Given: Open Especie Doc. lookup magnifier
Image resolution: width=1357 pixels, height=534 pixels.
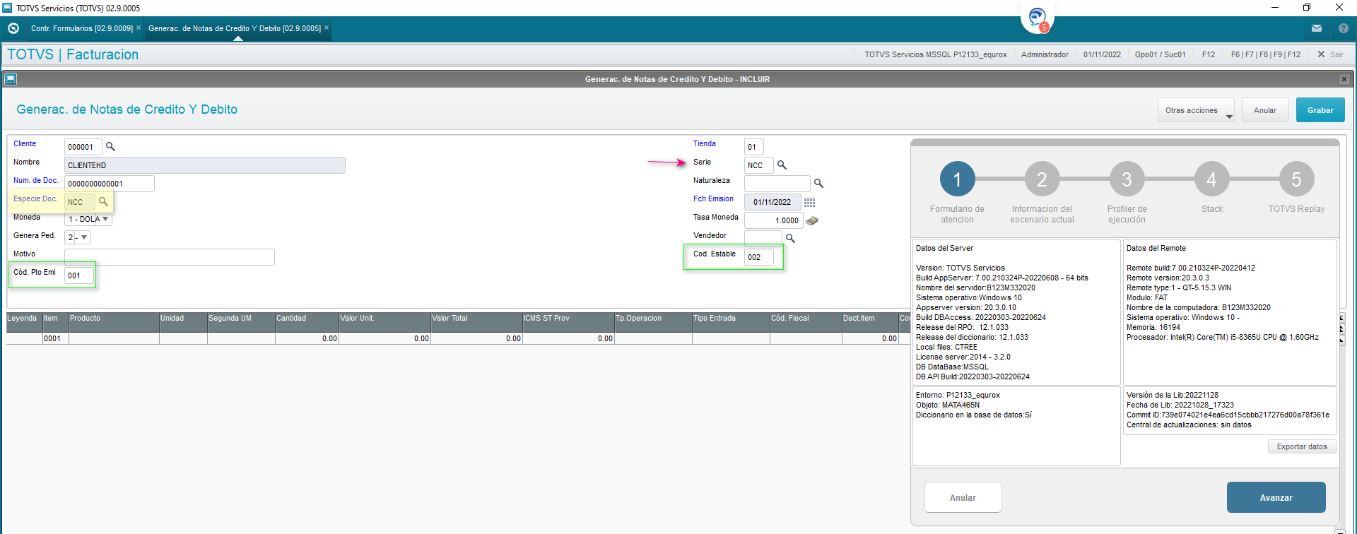Looking at the screenshot, I should (103, 202).
